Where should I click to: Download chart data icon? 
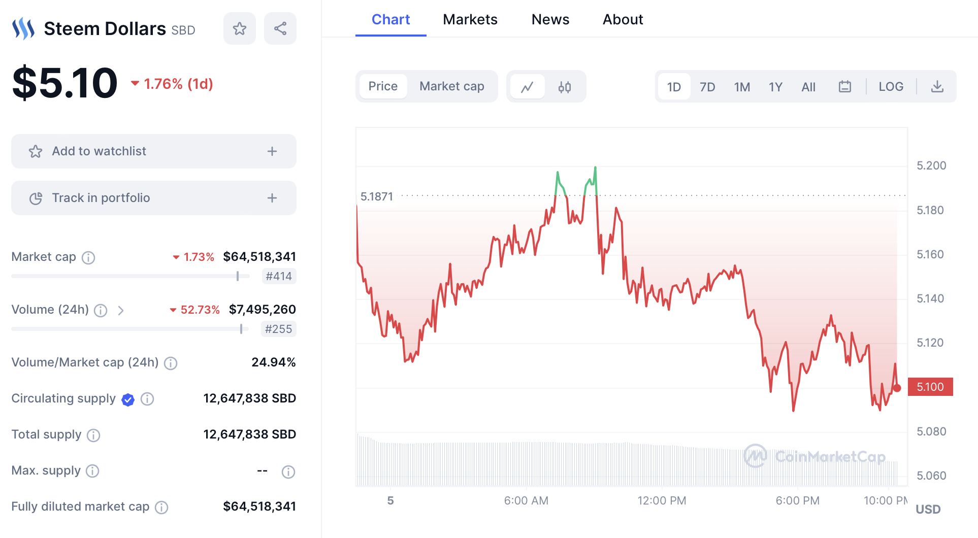pos(937,87)
